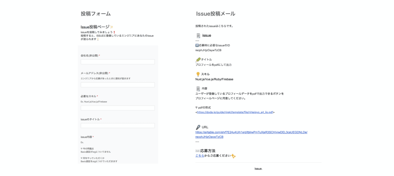Click the 会社名(非公開) input field
The image size is (394, 176).
click(118, 62)
